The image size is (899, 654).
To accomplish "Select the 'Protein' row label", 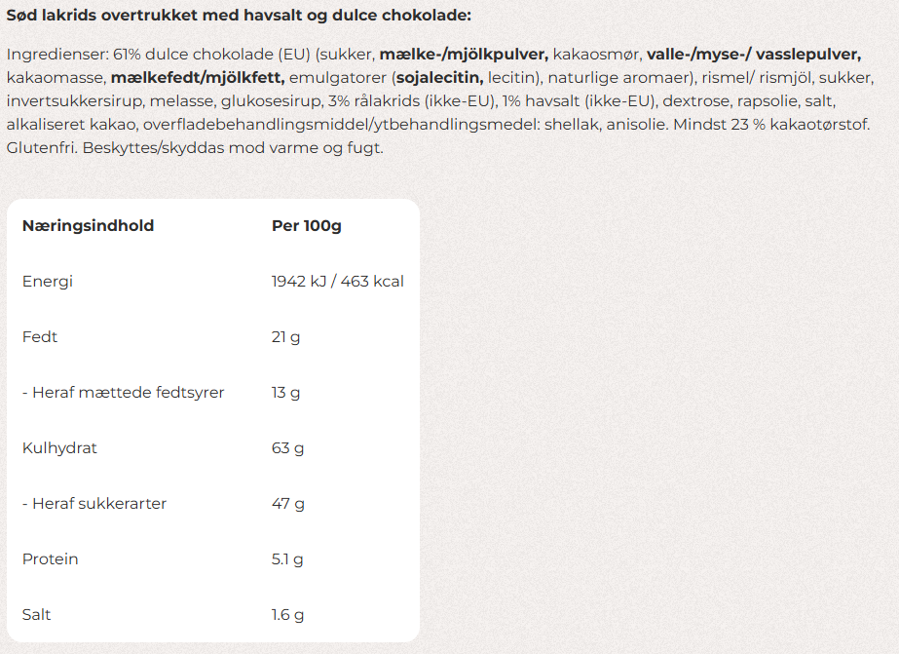I will tap(51, 559).
